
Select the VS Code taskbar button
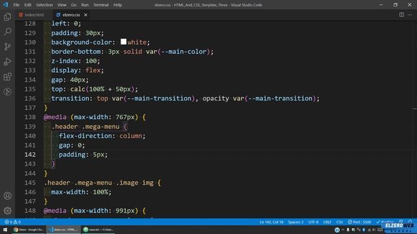click(x=63, y=229)
